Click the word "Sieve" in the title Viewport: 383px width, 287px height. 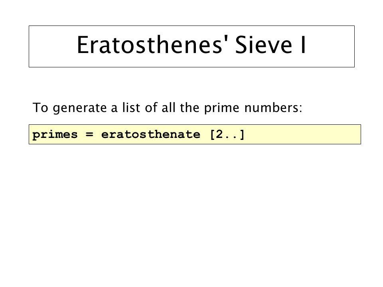coord(263,45)
